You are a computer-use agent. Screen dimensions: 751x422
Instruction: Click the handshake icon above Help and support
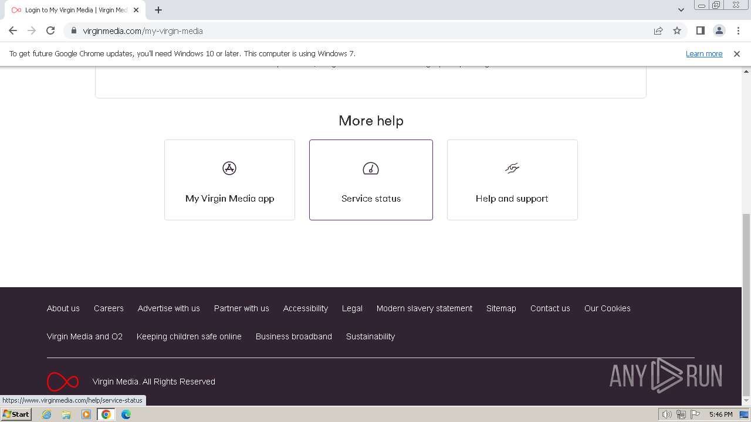[x=512, y=169]
